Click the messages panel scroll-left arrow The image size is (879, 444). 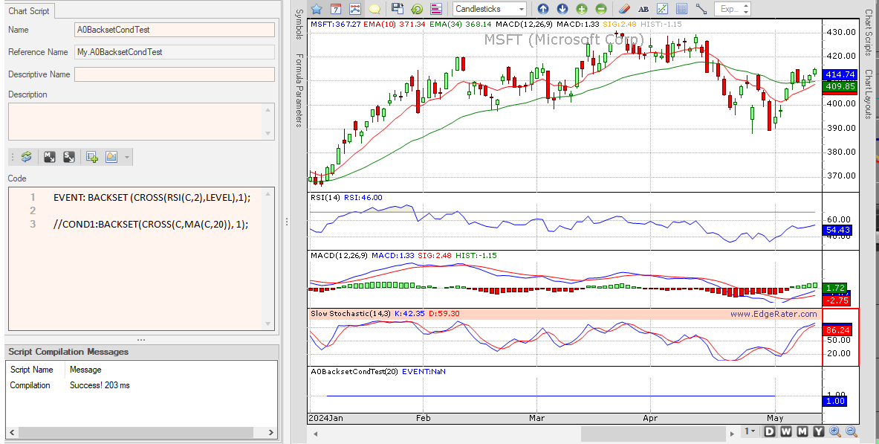click(x=13, y=433)
